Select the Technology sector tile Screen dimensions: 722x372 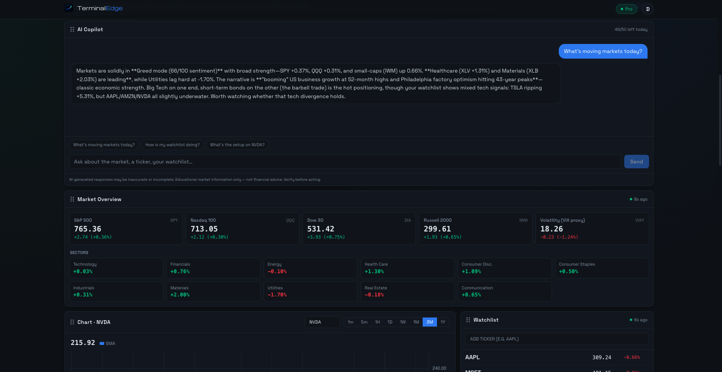coord(116,268)
